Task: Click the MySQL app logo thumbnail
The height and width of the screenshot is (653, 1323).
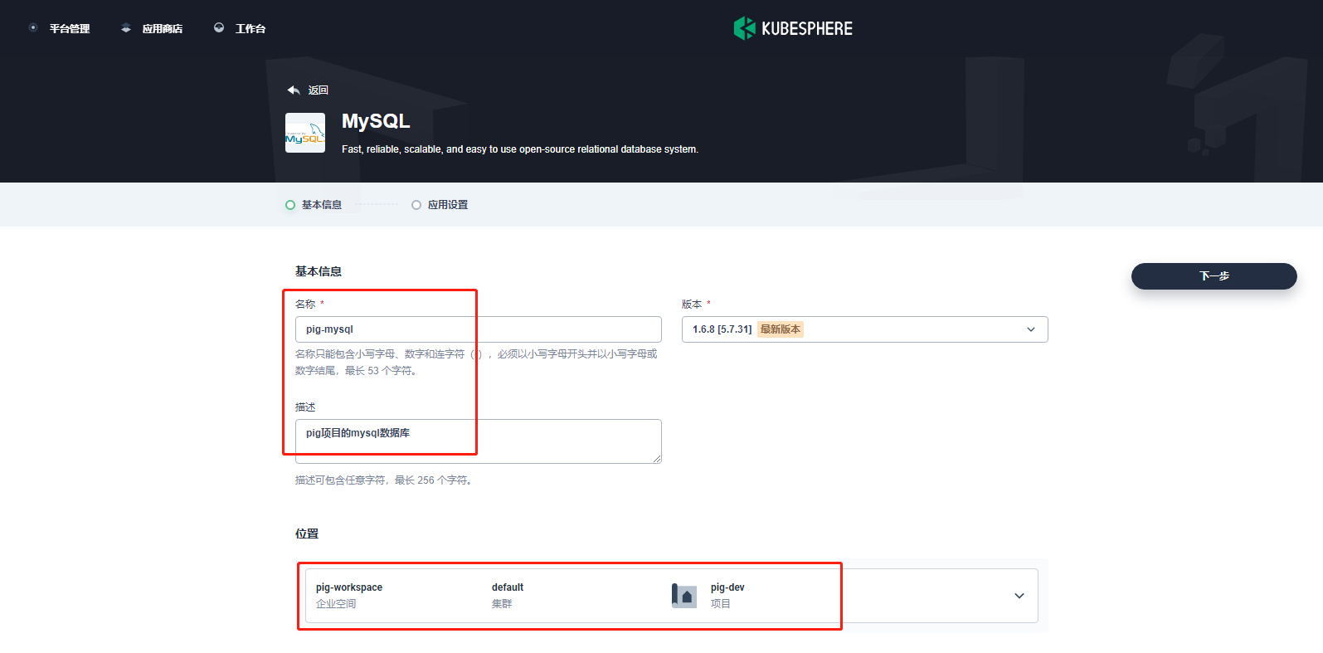Action: 305,133
